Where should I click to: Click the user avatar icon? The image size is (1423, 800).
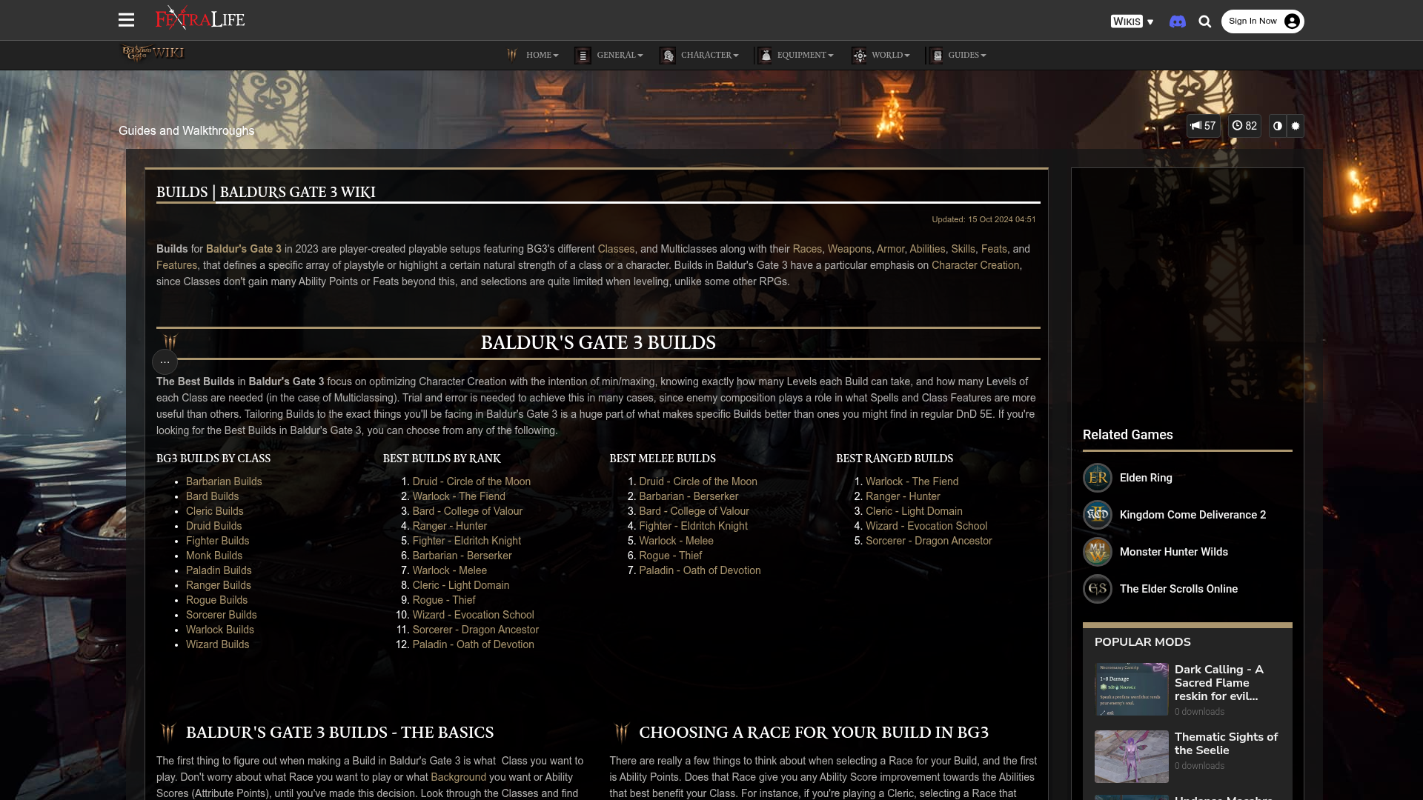click(x=1292, y=21)
